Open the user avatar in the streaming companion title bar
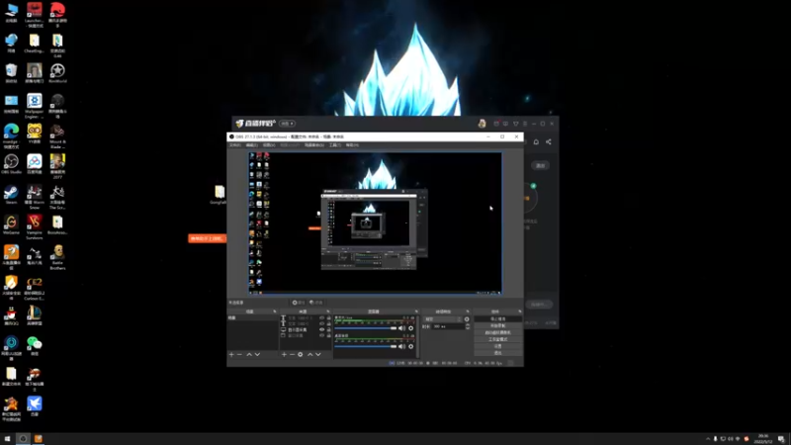The image size is (791, 445). click(482, 123)
